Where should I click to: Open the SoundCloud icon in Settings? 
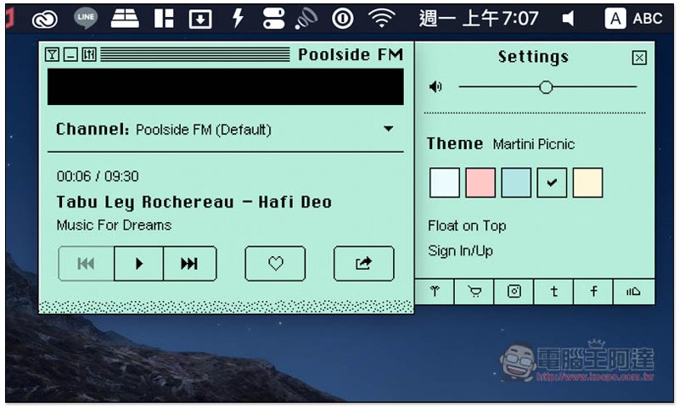[633, 292]
